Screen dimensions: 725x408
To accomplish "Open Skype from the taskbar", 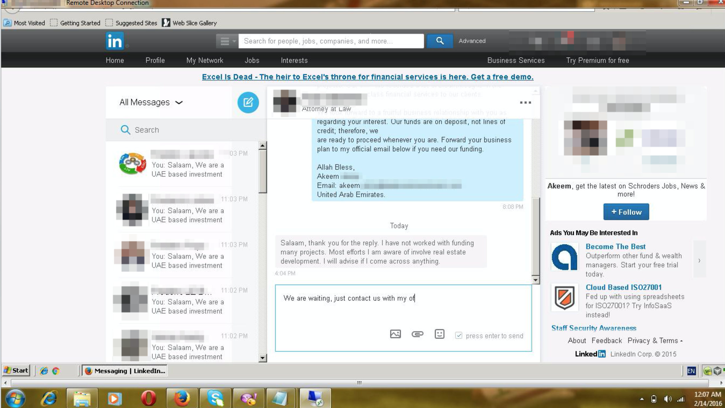I will 215,398.
